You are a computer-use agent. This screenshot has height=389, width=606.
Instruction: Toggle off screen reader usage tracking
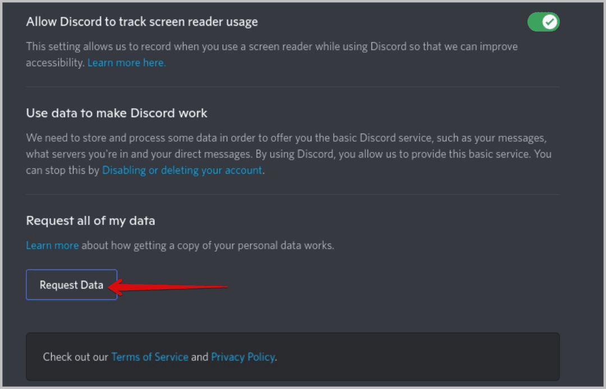click(x=543, y=22)
